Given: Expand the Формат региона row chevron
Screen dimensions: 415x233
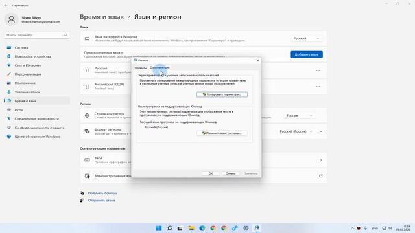Looking at the screenshot, I should click(x=321, y=131).
